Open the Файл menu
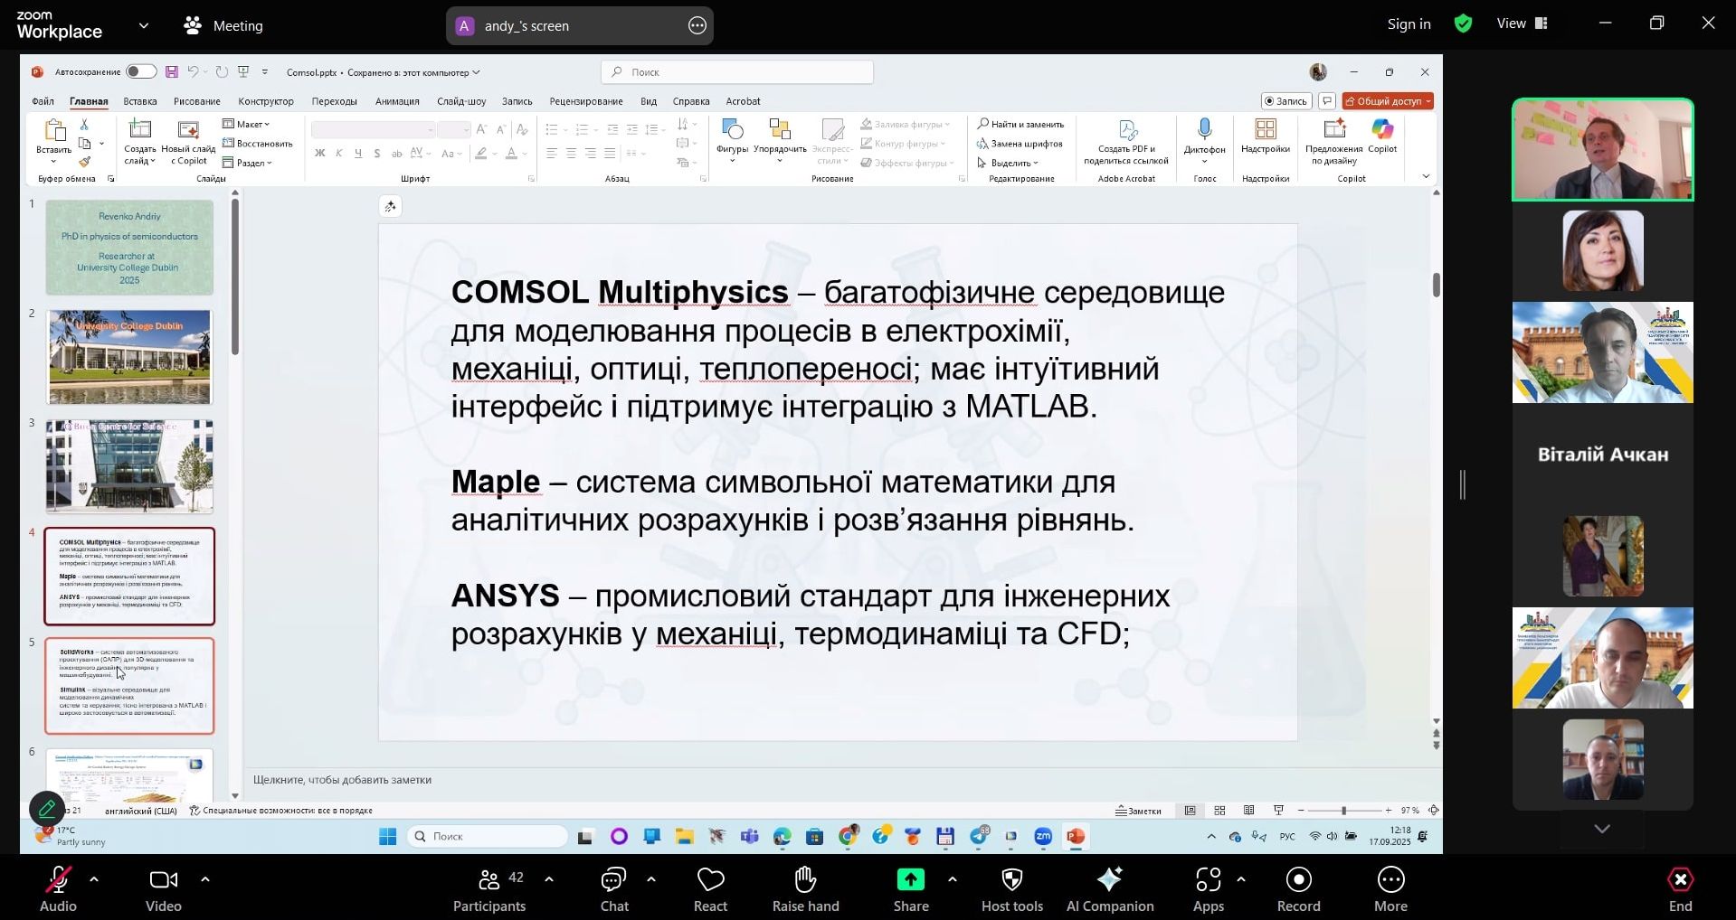This screenshot has width=1736, height=920. (43, 101)
